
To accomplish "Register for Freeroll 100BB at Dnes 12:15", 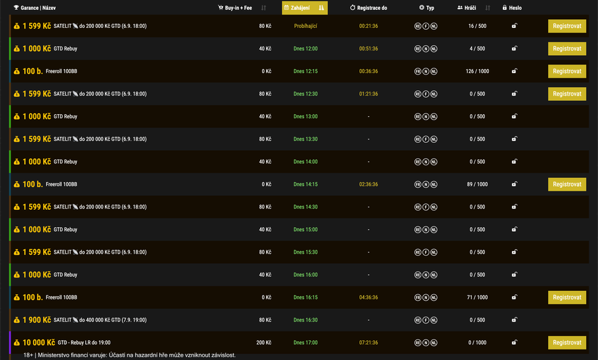I will click(567, 71).
